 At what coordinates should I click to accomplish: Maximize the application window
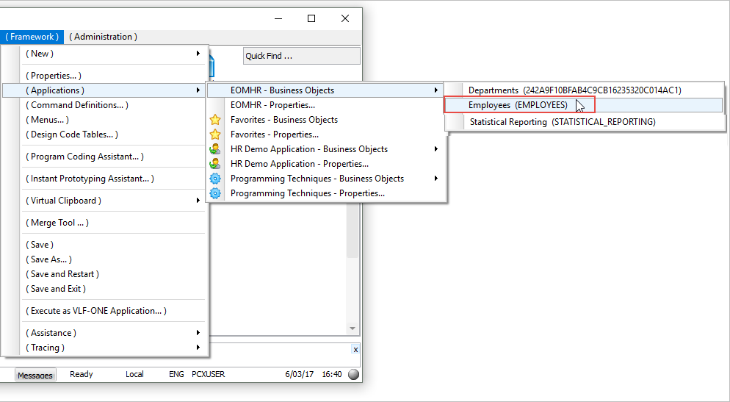click(311, 18)
